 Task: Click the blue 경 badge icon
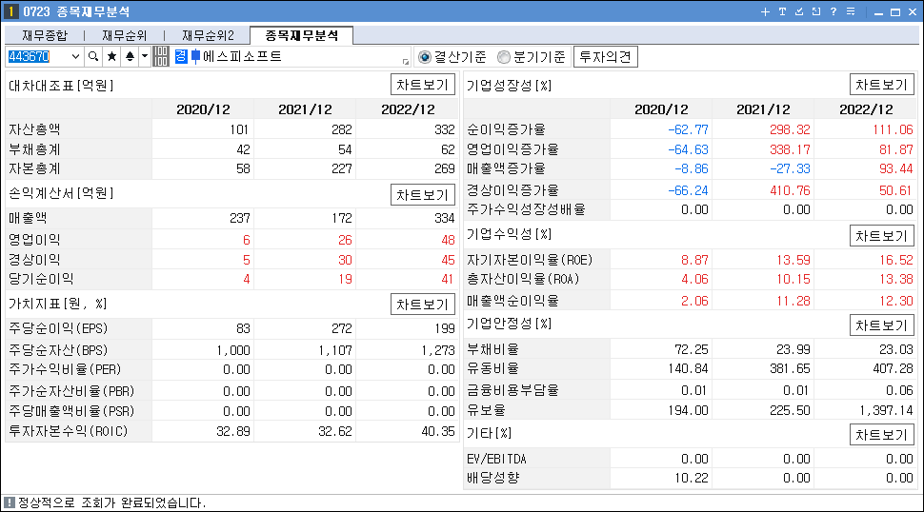[x=181, y=56]
